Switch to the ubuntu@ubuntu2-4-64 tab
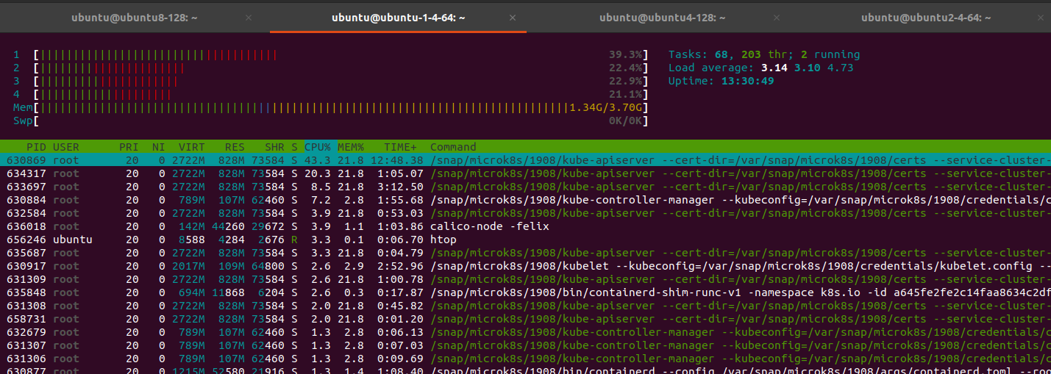Viewport: 1051px width, 374px height. [x=925, y=18]
